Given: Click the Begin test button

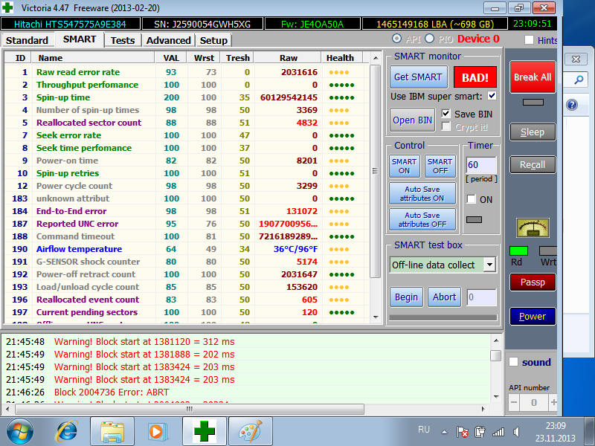Looking at the screenshot, I should click(406, 297).
